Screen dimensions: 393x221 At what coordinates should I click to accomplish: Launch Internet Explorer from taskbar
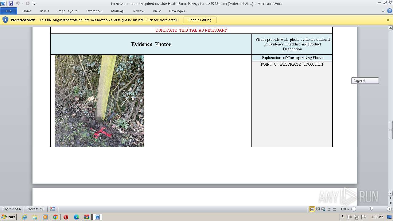pyautogui.click(x=24, y=217)
